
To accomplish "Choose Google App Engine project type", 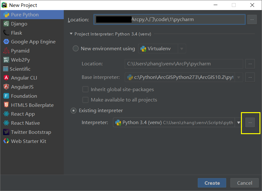I will pos(32,41).
